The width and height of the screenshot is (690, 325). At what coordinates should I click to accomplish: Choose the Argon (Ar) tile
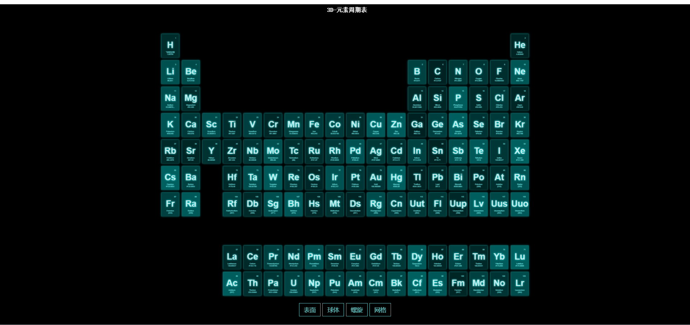(520, 99)
